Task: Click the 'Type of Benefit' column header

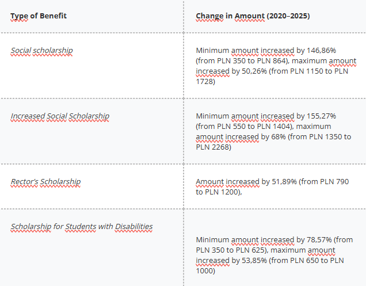Action: [39, 16]
